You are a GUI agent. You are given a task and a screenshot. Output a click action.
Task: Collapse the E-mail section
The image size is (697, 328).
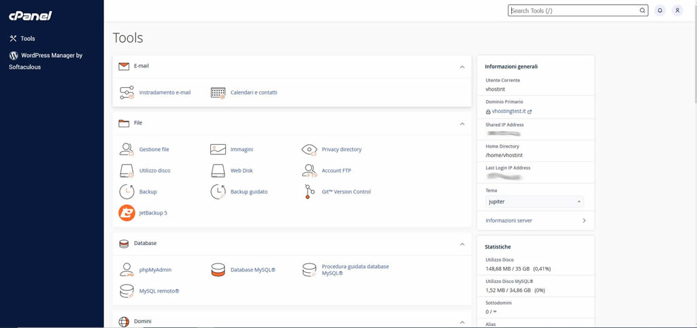tap(462, 67)
